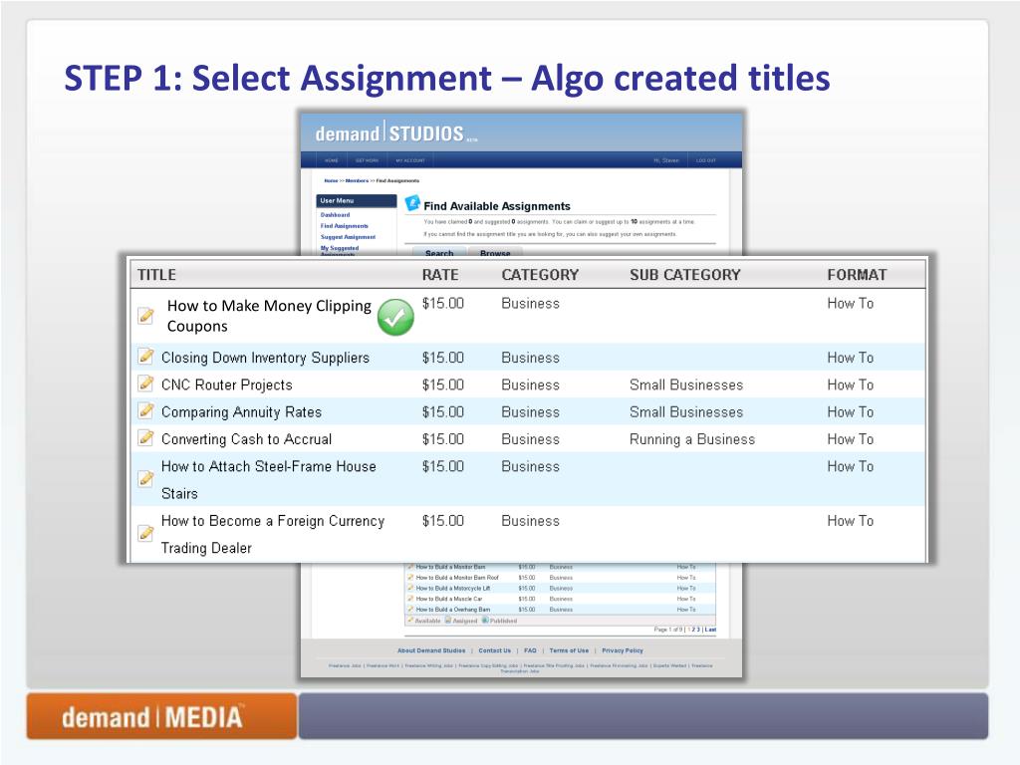
Task: Switch to the Browse tab
Action: coord(495,253)
